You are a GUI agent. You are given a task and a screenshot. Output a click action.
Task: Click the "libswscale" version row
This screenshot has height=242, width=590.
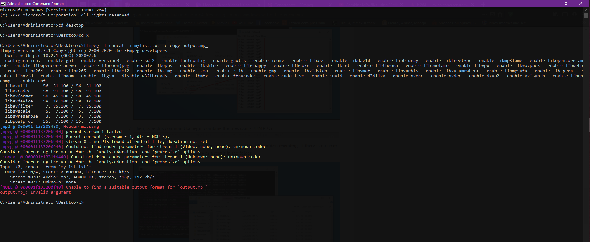pyautogui.click(x=53, y=111)
